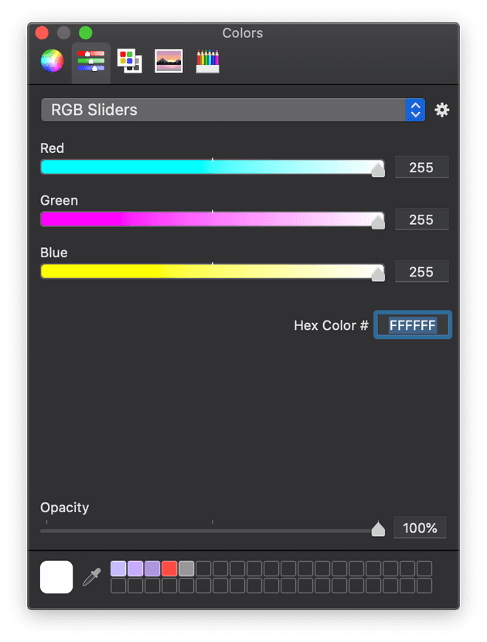The image size is (487, 642).
Task: Switch to the pencils color picker
Action: click(208, 61)
